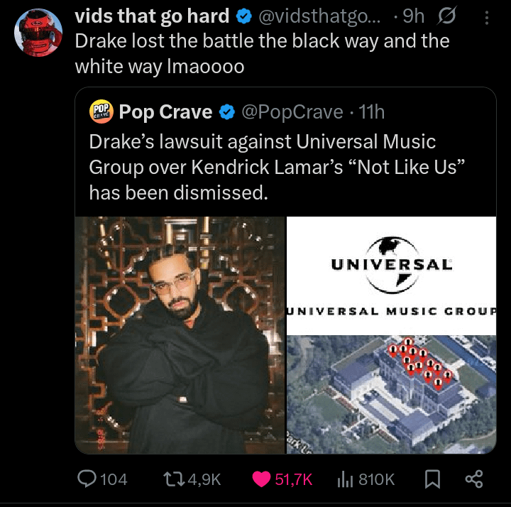Image resolution: width=511 pixels, height=507 pixels.
Task: Click the Grok slashed-circle icon
Action: (x=446, y=16)
